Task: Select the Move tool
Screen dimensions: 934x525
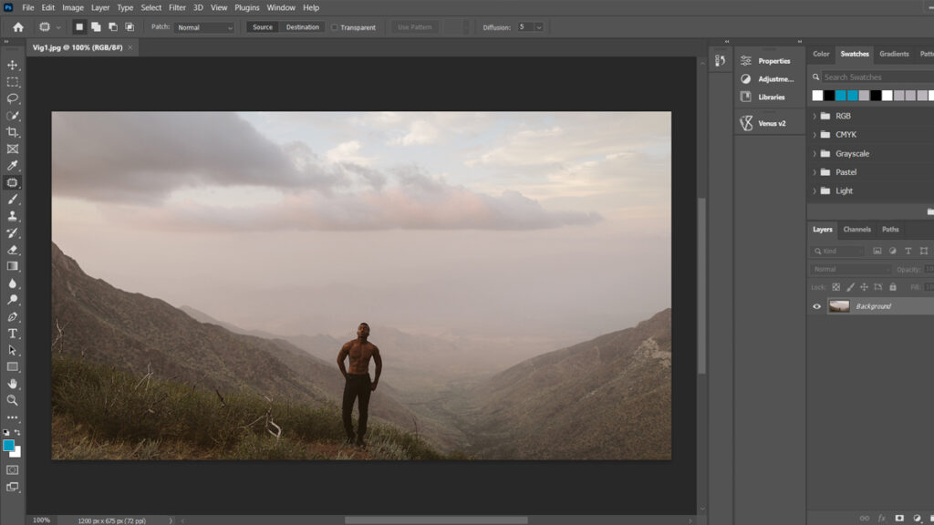Action: point(13,66)
